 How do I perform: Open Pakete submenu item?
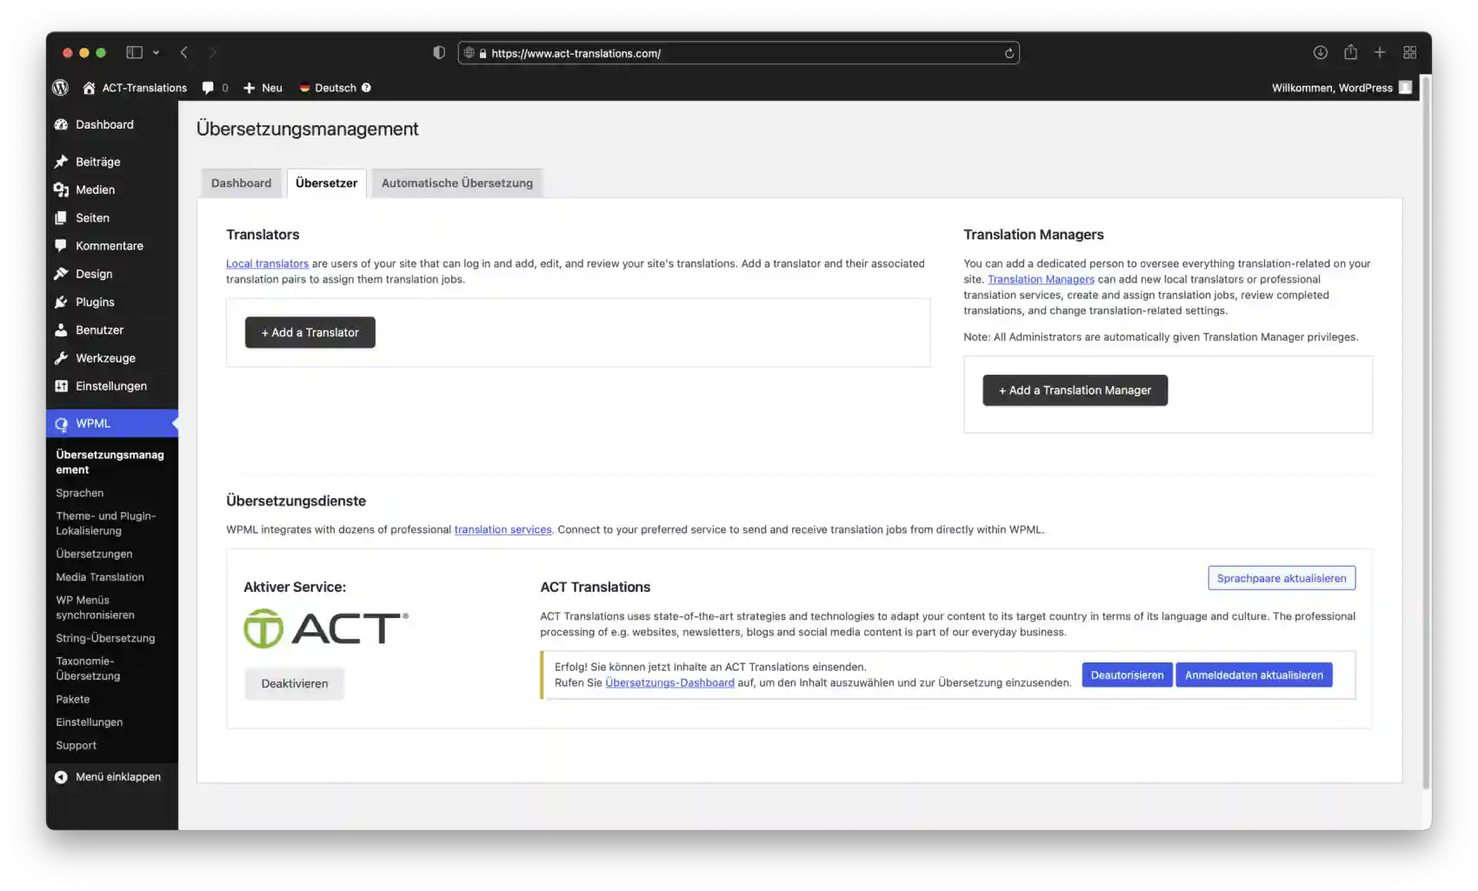73,699
